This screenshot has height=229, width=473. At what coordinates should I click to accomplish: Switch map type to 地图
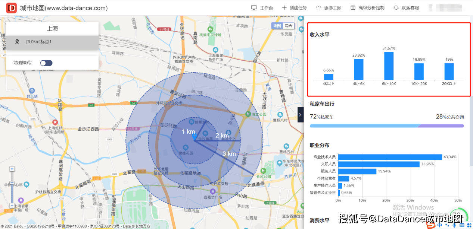(277, 26)
